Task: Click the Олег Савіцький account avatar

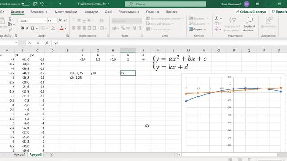Action: click(x=247, y=4)
